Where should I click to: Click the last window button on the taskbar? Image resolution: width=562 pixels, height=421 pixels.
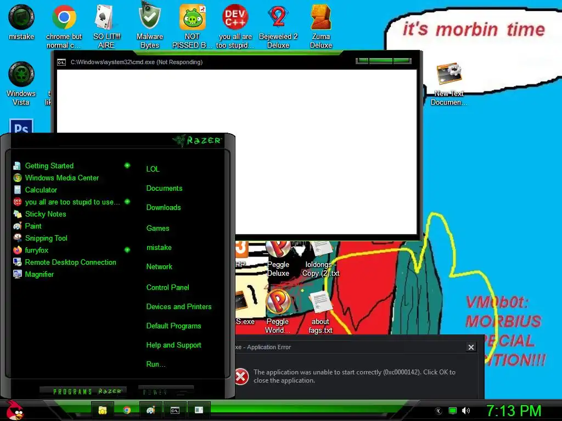[199, 410]
